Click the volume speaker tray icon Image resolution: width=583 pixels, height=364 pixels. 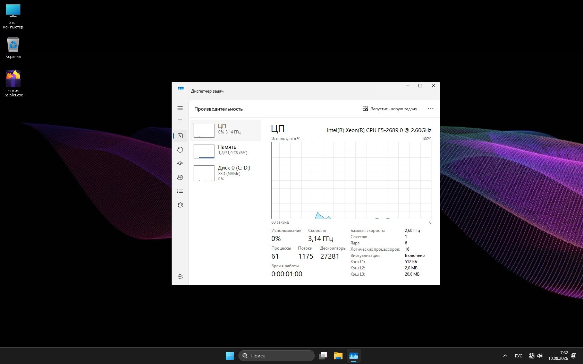pos(540,356)
